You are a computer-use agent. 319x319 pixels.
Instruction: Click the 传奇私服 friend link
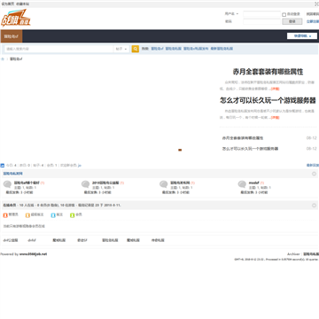pos(158,240)
